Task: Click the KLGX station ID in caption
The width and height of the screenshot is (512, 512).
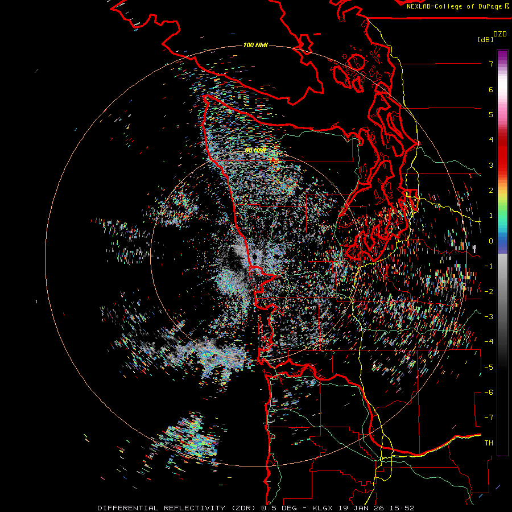Action: [x=323, y=508]
